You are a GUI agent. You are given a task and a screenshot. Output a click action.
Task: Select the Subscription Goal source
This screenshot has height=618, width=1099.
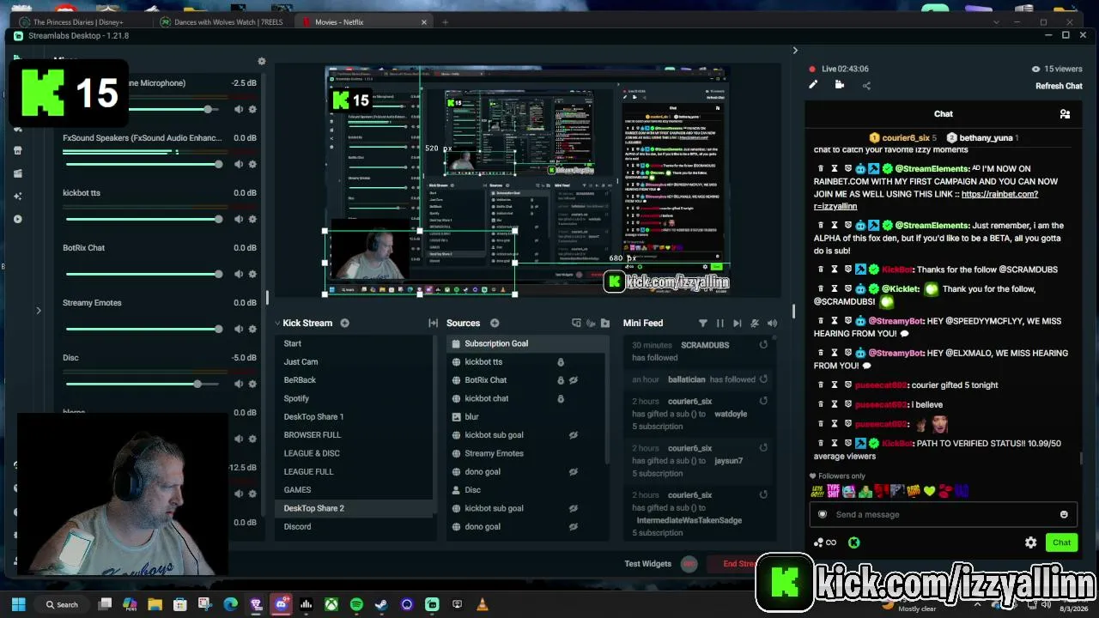pyautogui.click(x=526, y=343)
